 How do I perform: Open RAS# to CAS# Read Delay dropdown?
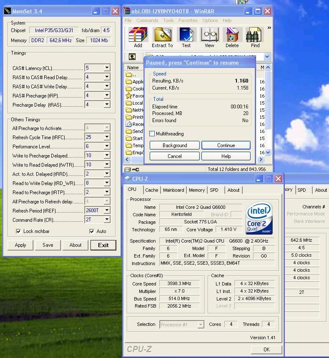click(107, 77)
